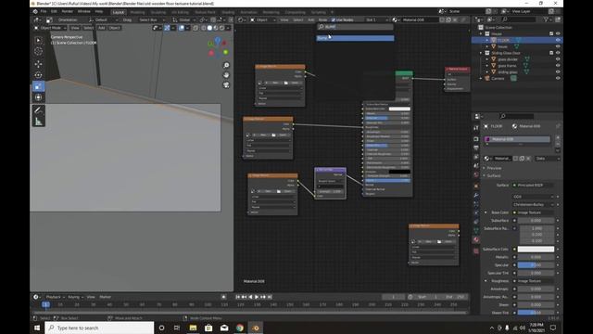Select rendered viewport shading mode
Screen dimensions: 593x334
click(221, 28)
